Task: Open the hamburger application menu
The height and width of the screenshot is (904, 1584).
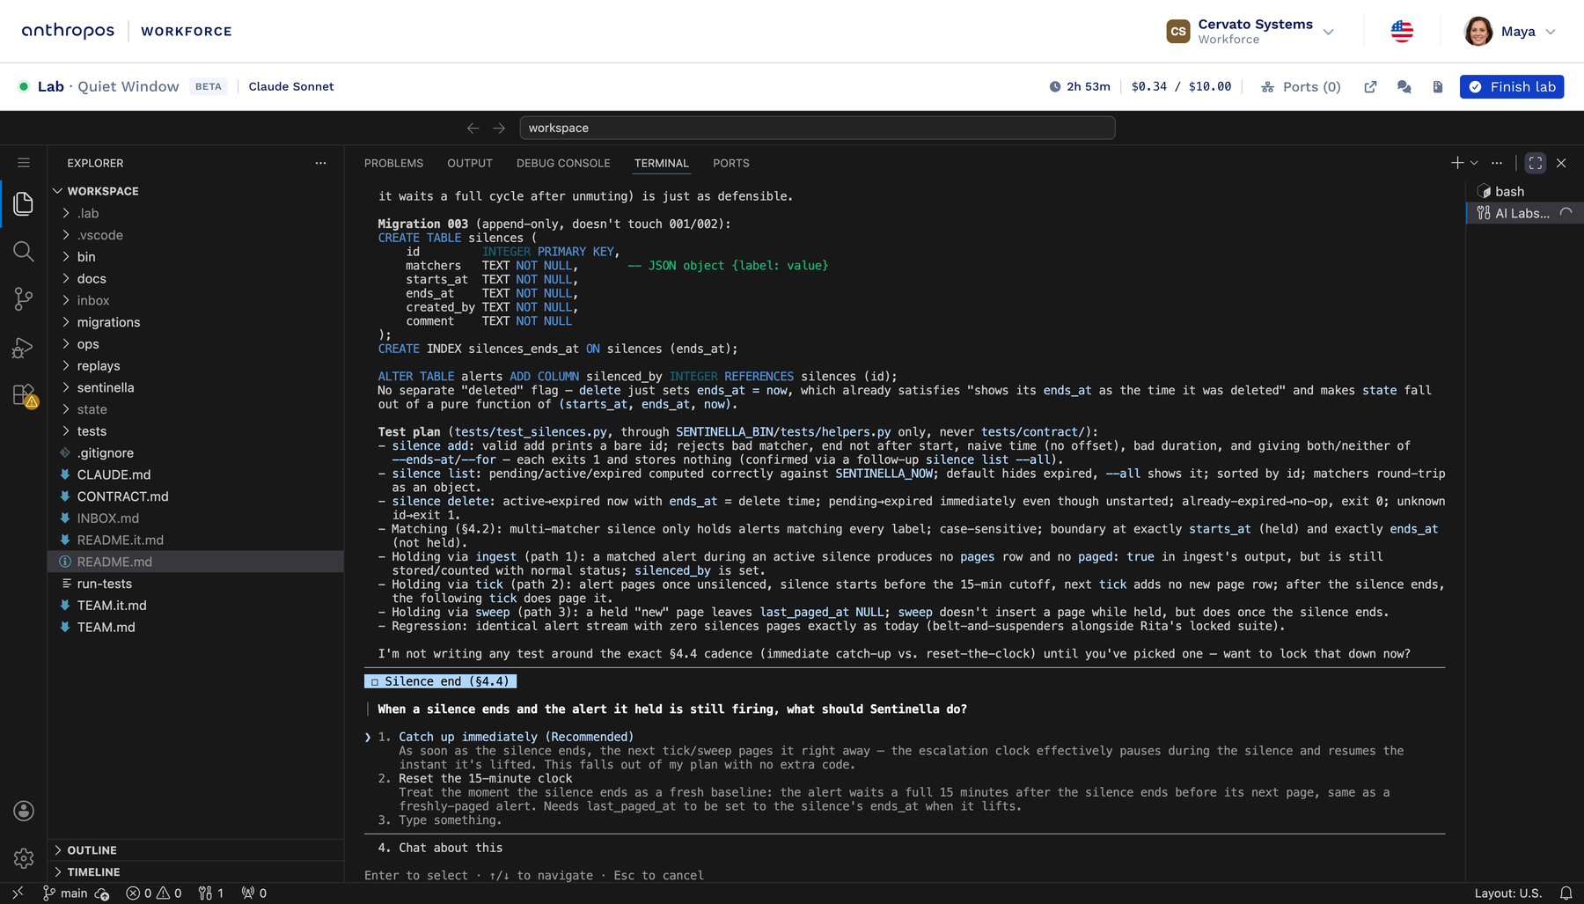Action: tap(24, 163)
